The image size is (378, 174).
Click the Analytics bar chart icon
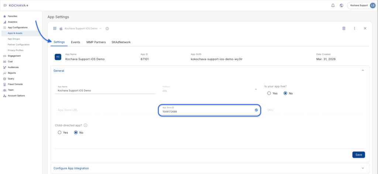pyautogui.click(x=4, y=22)
